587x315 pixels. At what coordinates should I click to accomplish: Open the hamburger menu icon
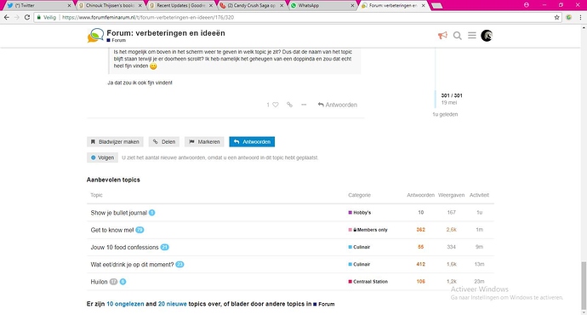coord(471,36)
